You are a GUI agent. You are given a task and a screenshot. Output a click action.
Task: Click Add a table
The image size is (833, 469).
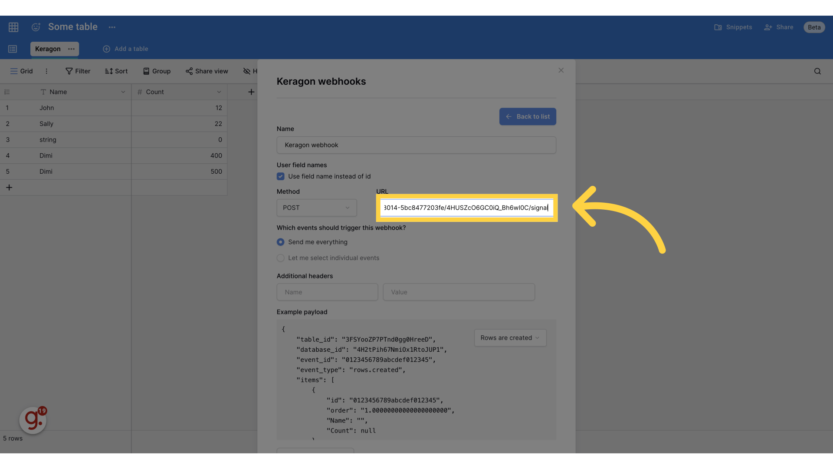pyautogui.click(x=125, y=49)
